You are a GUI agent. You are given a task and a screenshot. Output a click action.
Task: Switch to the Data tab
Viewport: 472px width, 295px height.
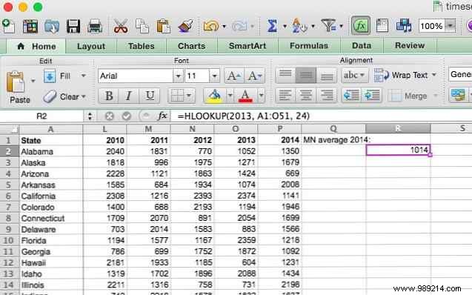tap(362, 46)
